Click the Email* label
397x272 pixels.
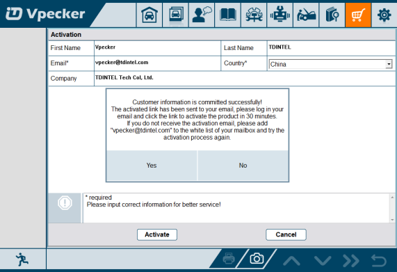[60, 63]
